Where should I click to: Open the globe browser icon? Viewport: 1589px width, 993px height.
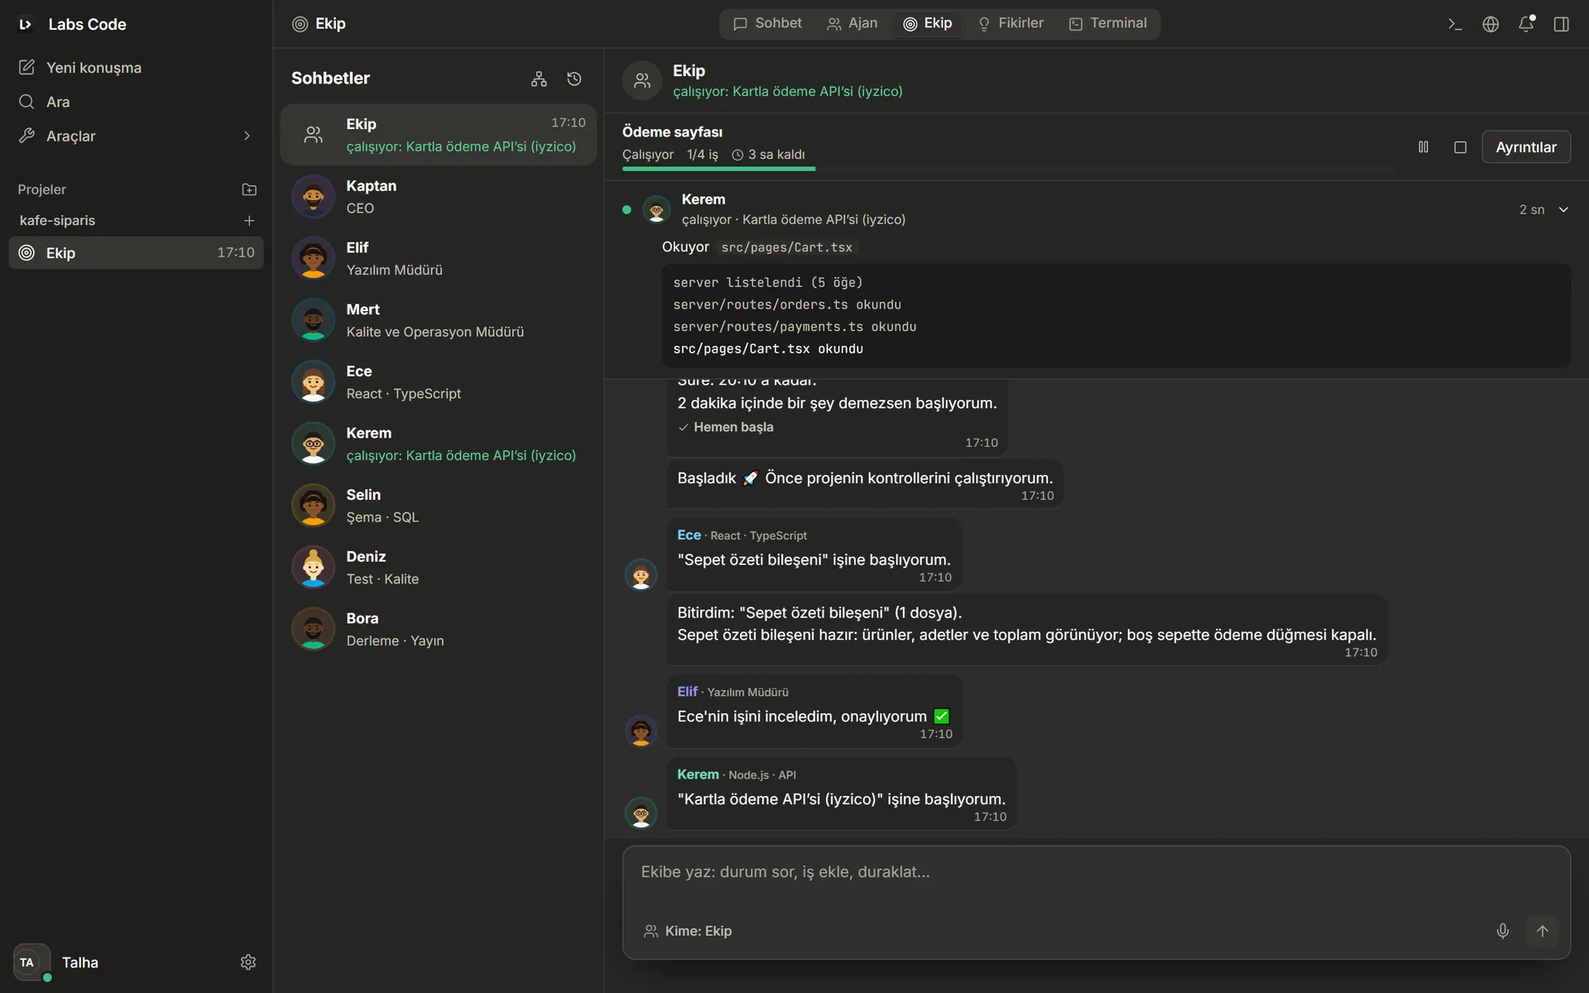[1491, 24]
